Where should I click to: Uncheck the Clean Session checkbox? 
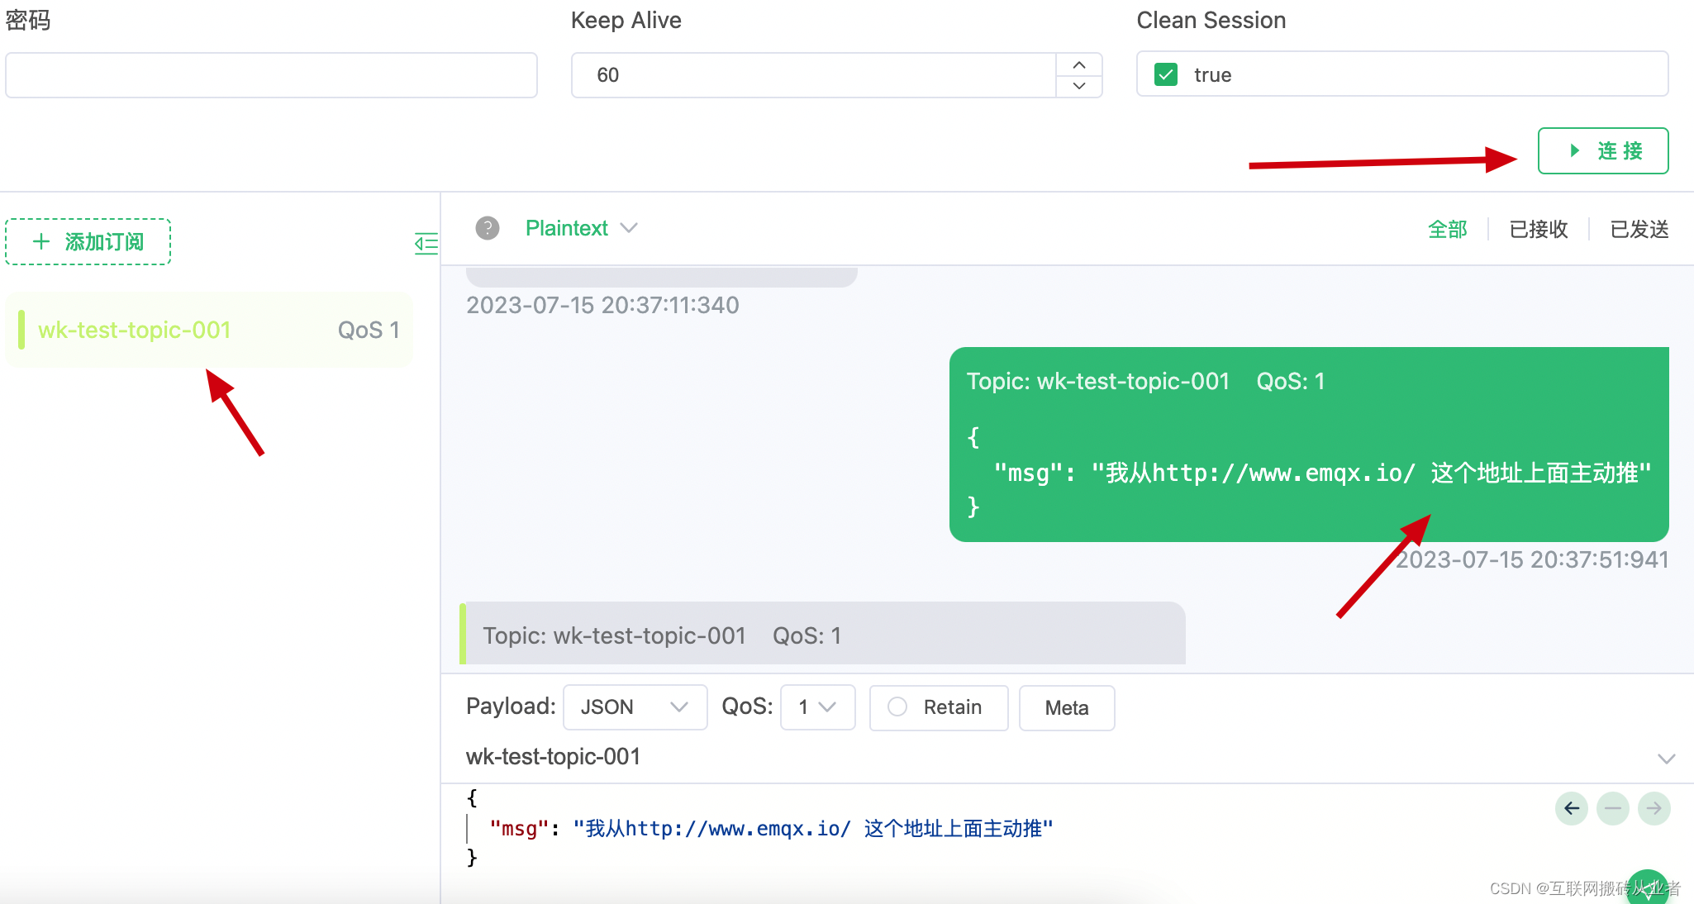1166,75
